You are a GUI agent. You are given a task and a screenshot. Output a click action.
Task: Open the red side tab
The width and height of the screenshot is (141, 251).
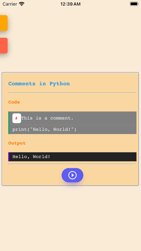pyautogui.click(x=4, y=46)
